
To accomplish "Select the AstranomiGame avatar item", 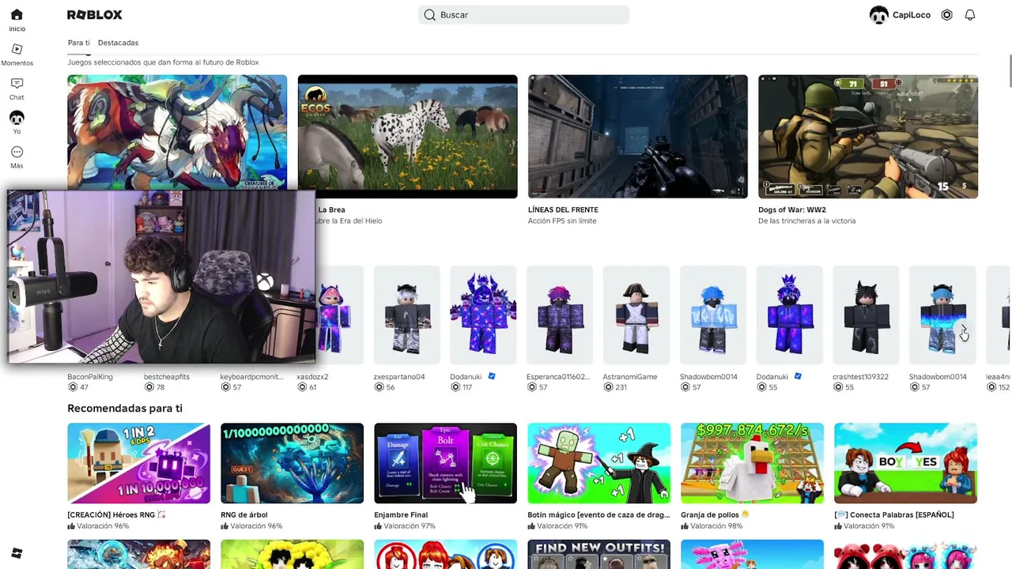I will click(x=636, y=316).
